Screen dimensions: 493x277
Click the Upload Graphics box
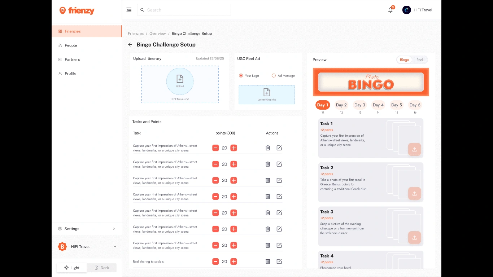267,94
